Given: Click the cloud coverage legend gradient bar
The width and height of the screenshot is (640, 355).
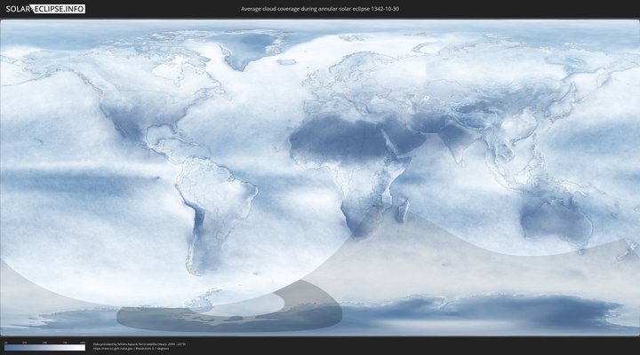Looking at the screenshot, I should [x=44, y=347].
